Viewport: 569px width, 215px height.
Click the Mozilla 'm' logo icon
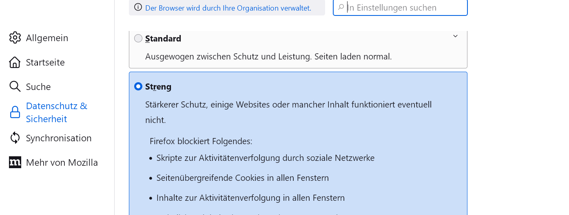pos(15,162)
